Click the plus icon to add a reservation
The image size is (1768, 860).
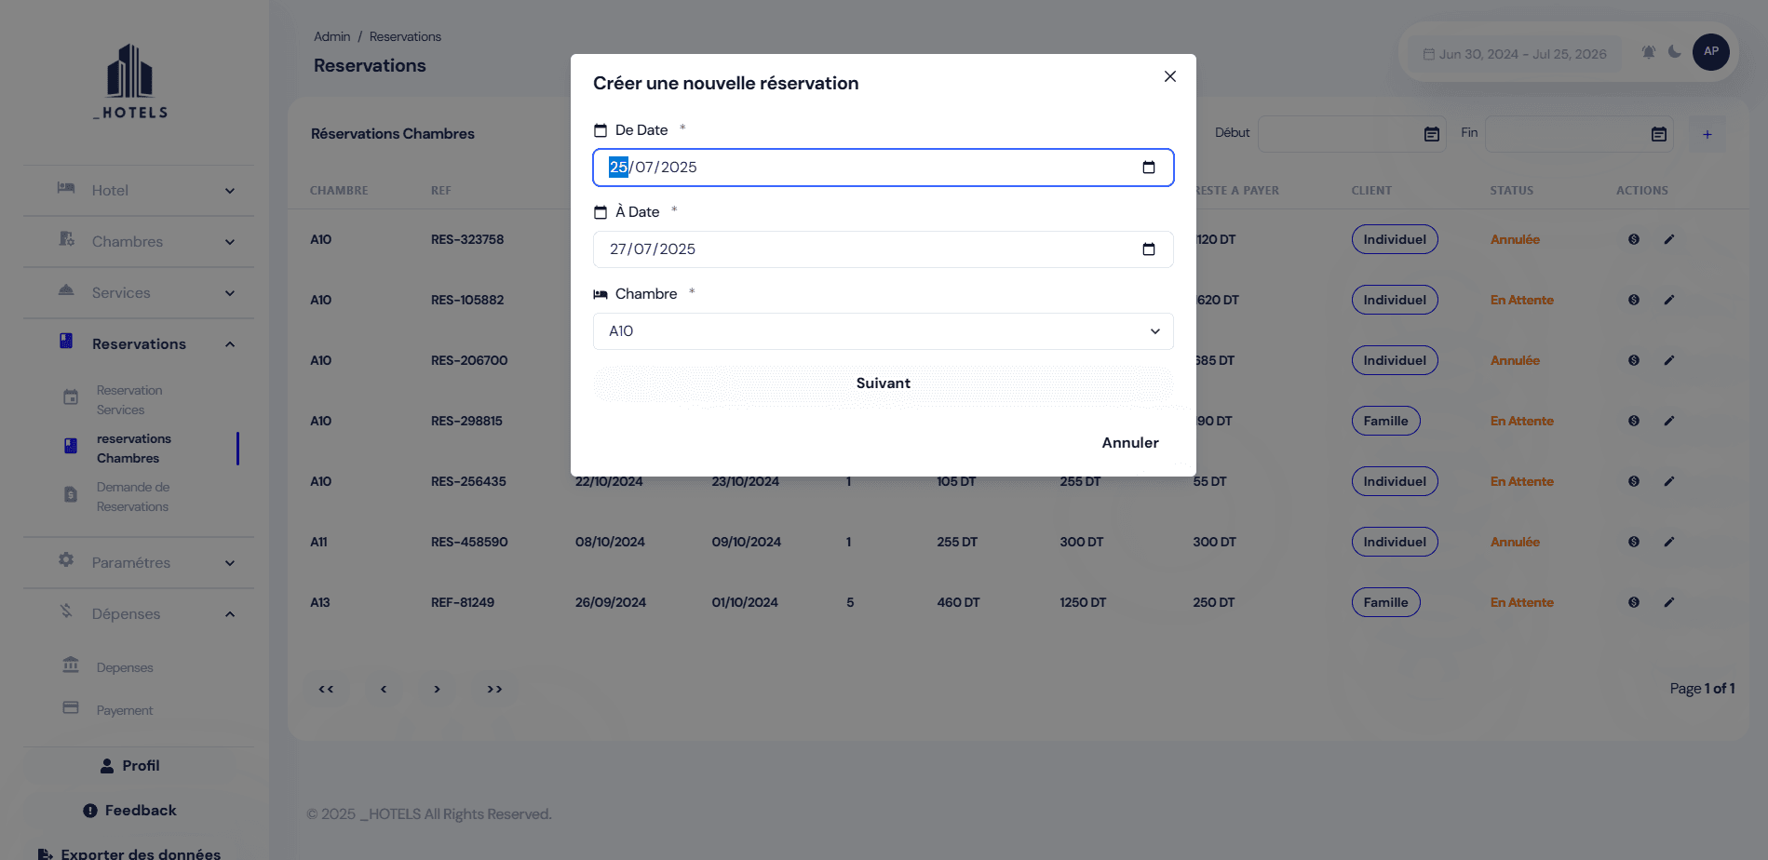click(1707, 134)
